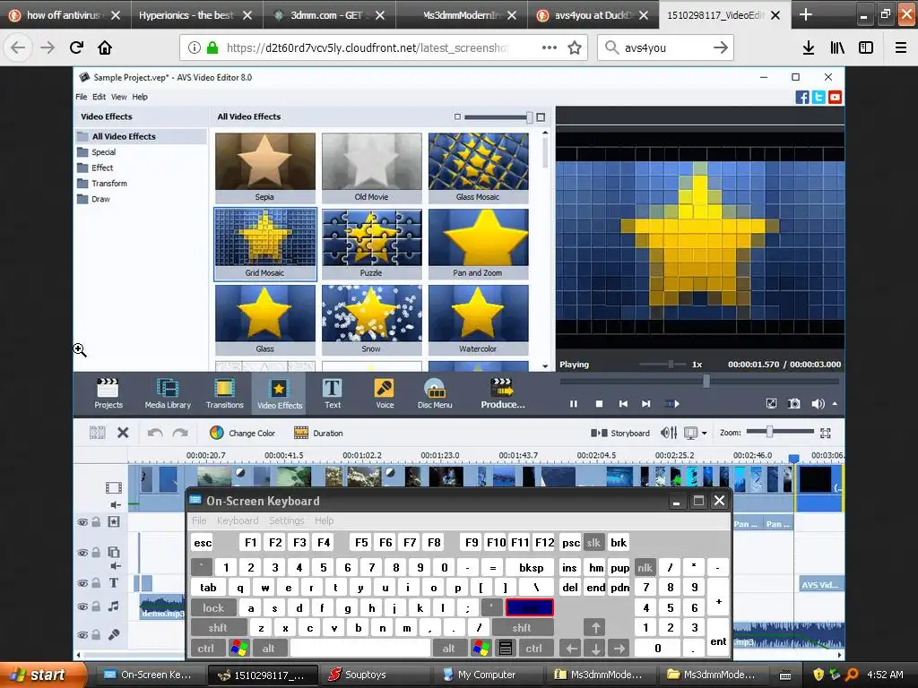918x688 pixels.
Task: Choose the Old Movie effect thumbnail
Action: point(371,168)
